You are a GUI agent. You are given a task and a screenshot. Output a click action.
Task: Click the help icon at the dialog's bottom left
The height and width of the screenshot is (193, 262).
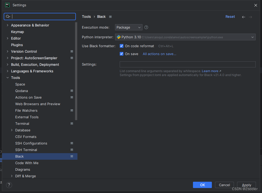pos(9,185)
